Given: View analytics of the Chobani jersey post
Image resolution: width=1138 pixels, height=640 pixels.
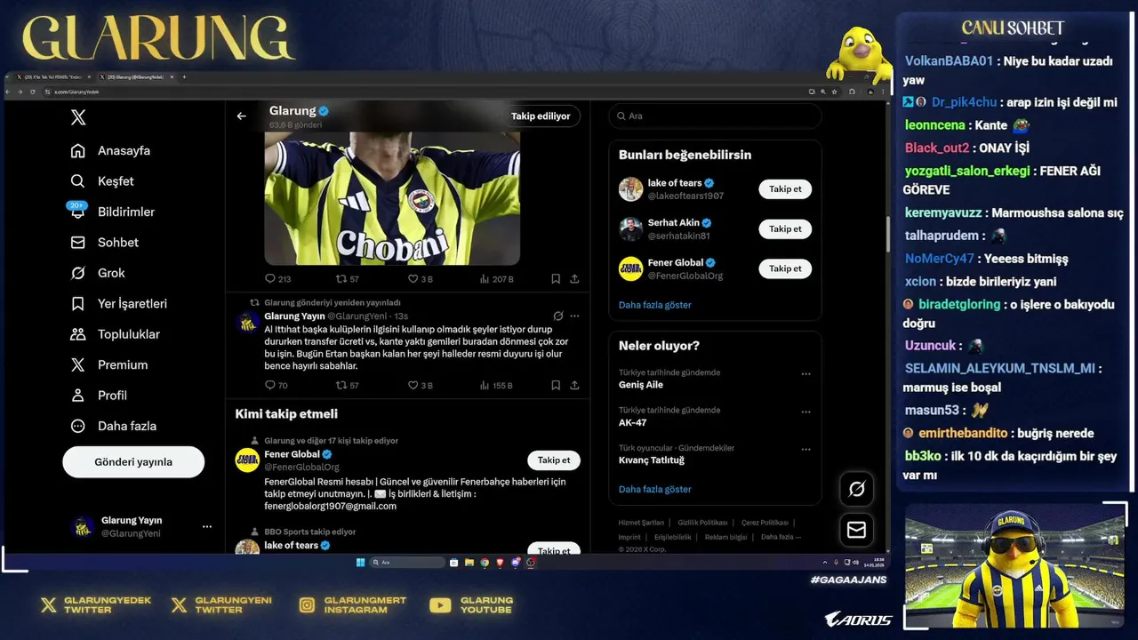Looking at the screenshot, I should pyautogui.click(x=496, y=279).
